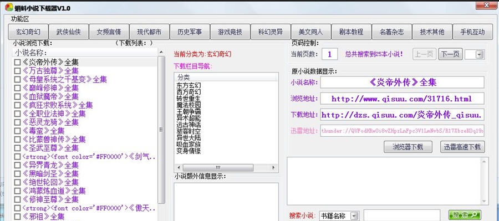Select 《圣武至尊》全集 in novel list
The width and height of the screenshot is (499, 221).
tap(50, 148)
